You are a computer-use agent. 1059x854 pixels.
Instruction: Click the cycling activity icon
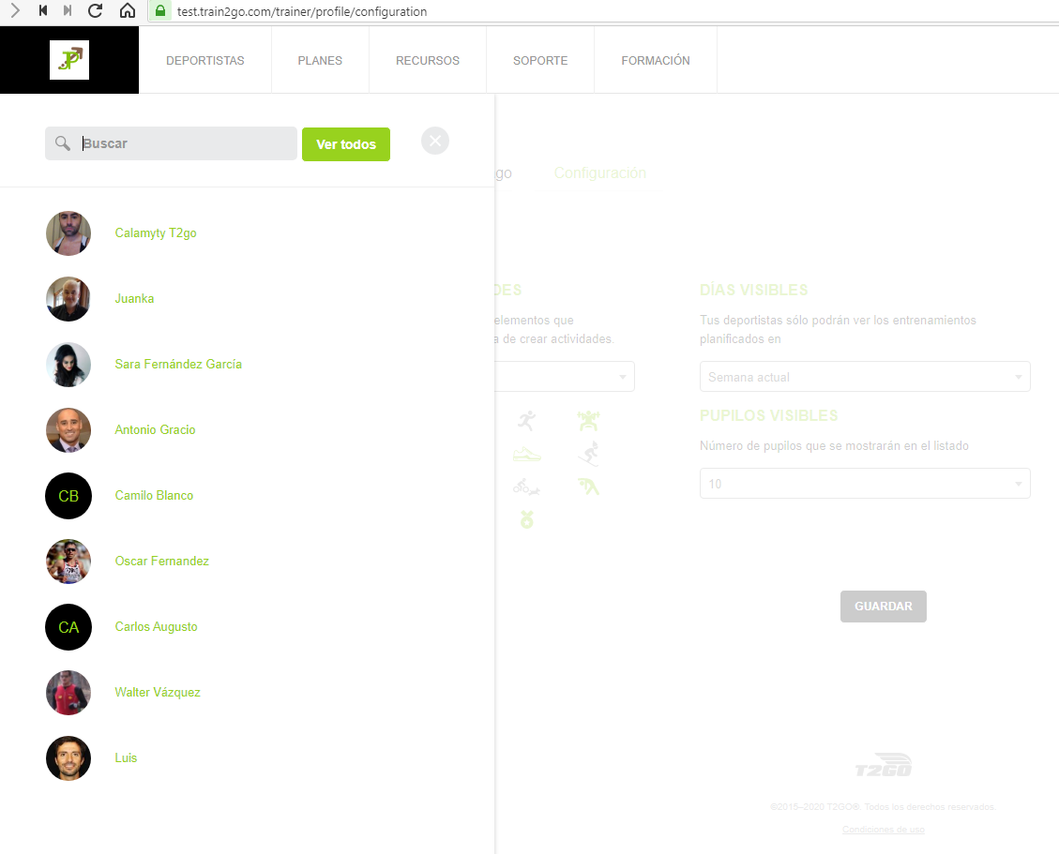click(x=526, y=487)
